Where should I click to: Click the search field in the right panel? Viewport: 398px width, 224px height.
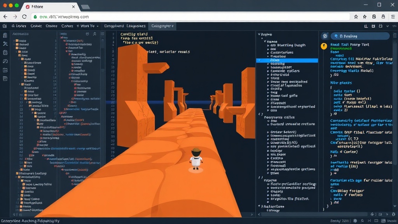(x=360, y=36)
